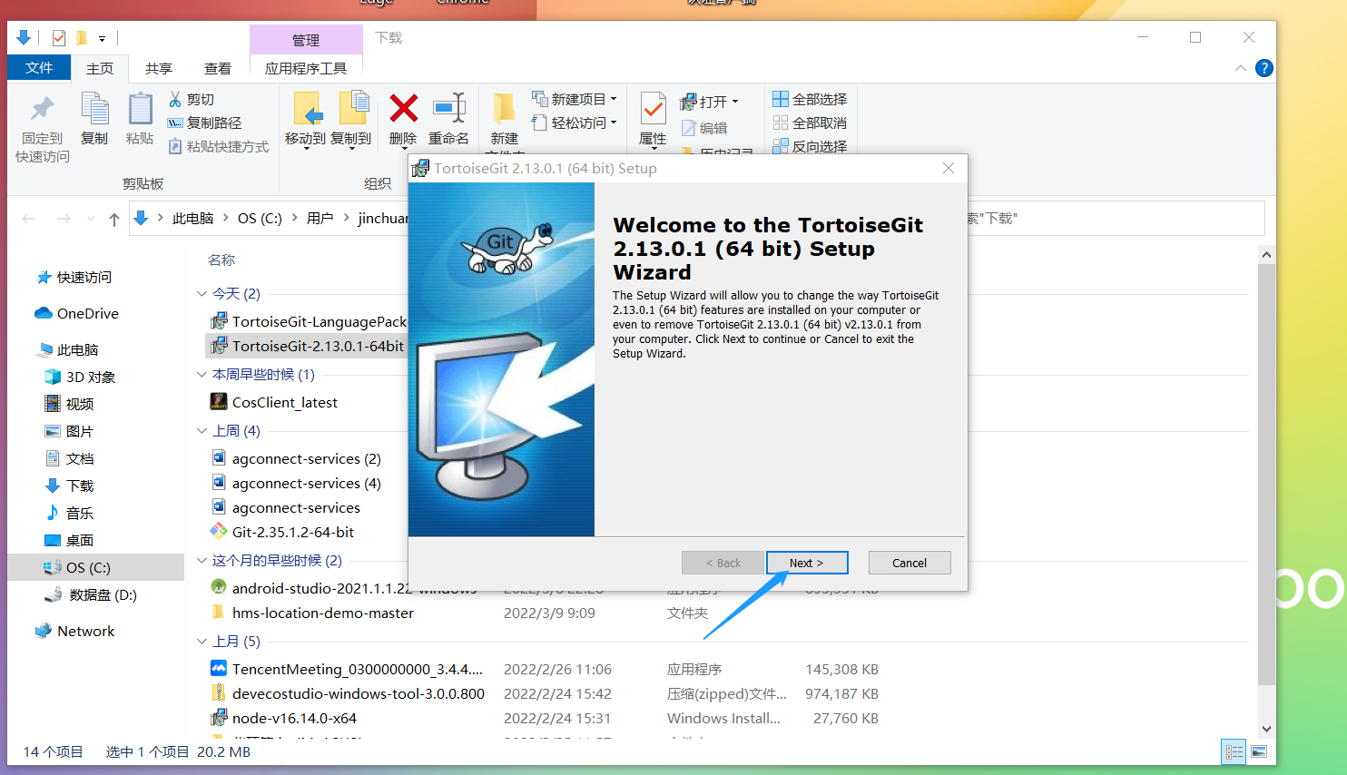
Task: Click 粘贴快捷方式 in the ribbon
Action: (x=219, y=146)
